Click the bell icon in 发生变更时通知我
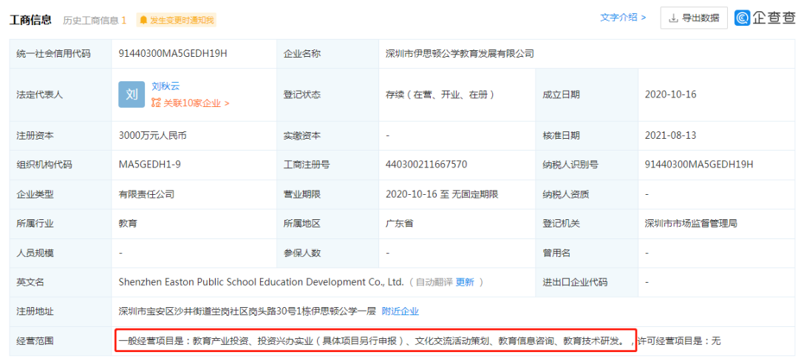Screen dimensions: 798x358 pyautogui.click(x=143, y=21)
